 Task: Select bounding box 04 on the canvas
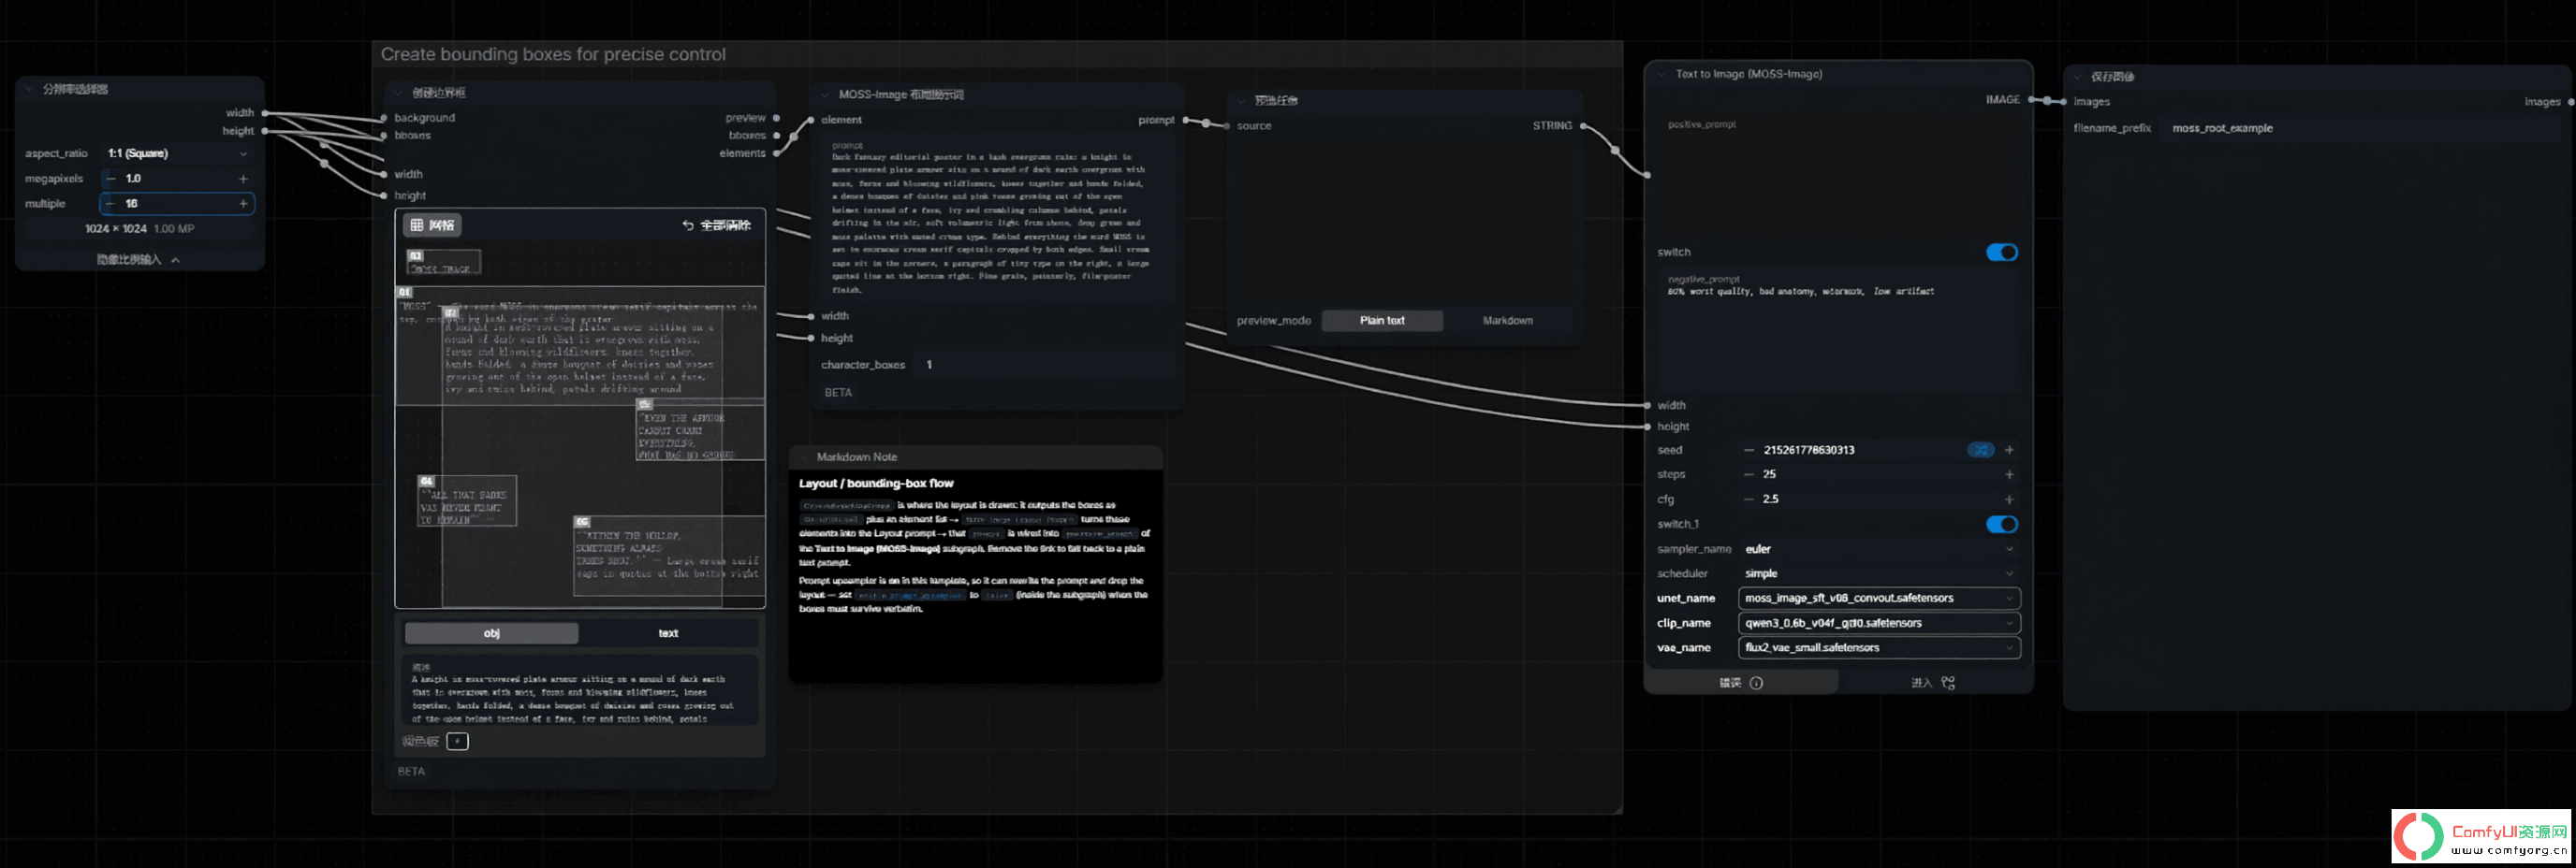point(466,500)
